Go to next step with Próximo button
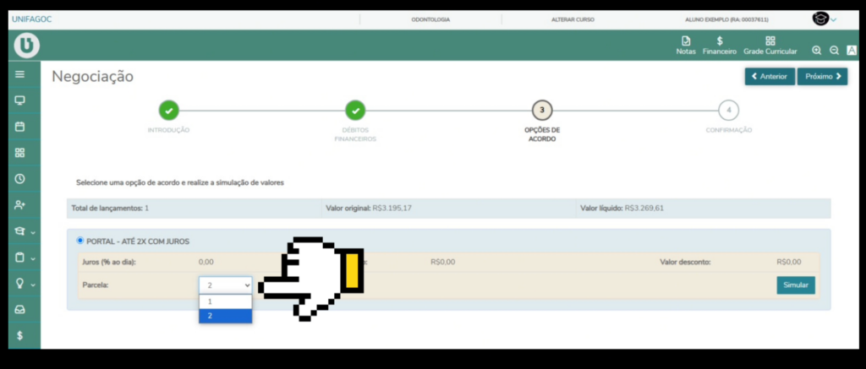This screenshot has width=866, height=369. point(822,77)
